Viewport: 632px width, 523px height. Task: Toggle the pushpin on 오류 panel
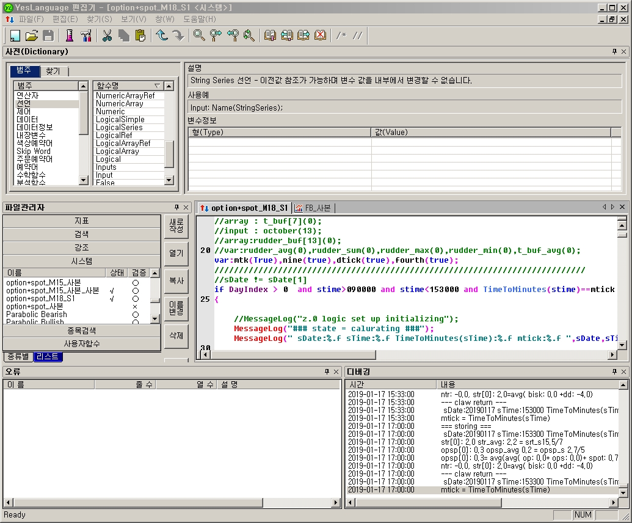pyautogui.click(x=327, y=371)
